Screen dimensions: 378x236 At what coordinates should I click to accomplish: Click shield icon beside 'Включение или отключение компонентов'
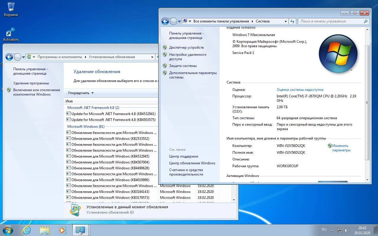(x=9, y=90)
